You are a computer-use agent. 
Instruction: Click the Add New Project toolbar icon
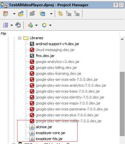coord(5,14)
